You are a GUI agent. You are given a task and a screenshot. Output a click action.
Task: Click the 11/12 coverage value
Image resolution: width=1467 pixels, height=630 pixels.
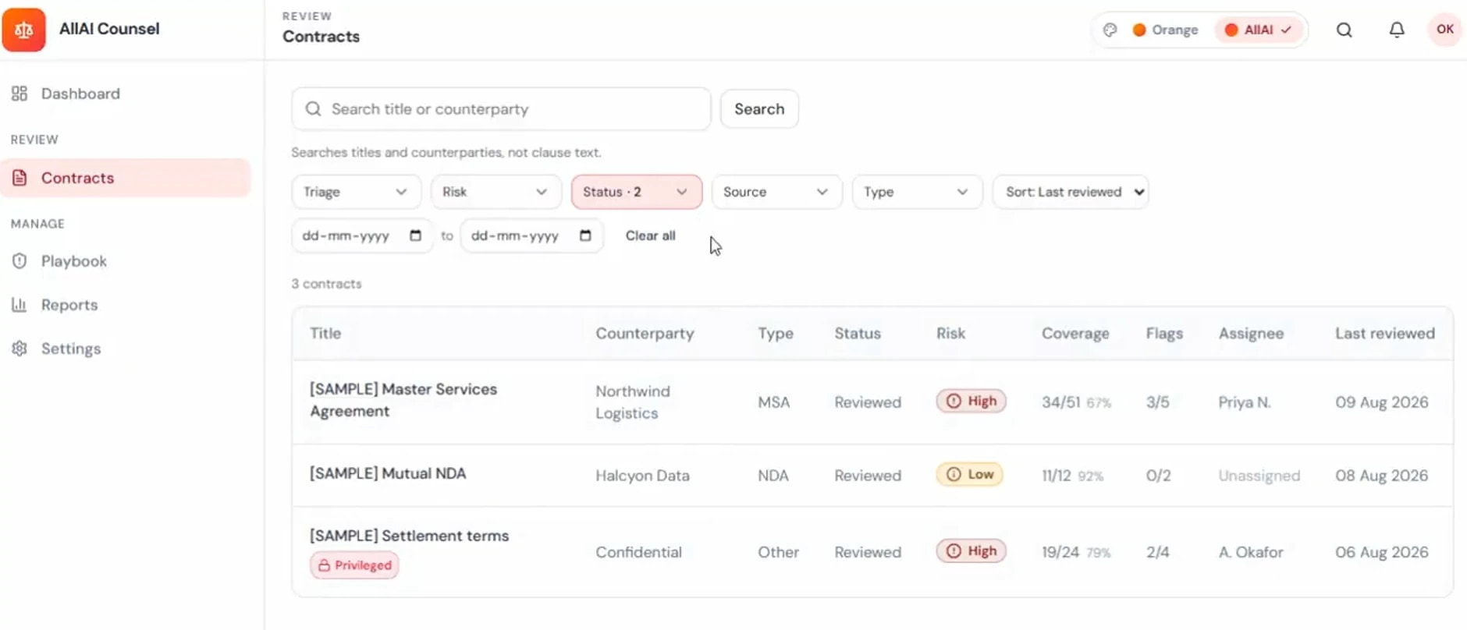tap(1056, 476)
